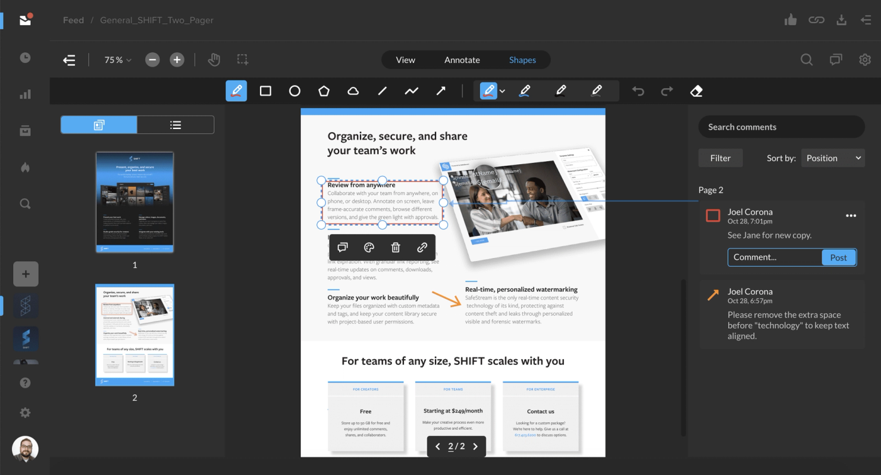Select the cloud shape tool
Image resolution: width=881 pixels, height=475 pixels.
353,91
